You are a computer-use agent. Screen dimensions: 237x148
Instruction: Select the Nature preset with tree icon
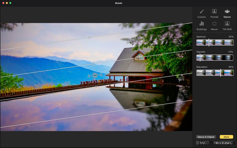pyautogui.click(x=227, y=14)
